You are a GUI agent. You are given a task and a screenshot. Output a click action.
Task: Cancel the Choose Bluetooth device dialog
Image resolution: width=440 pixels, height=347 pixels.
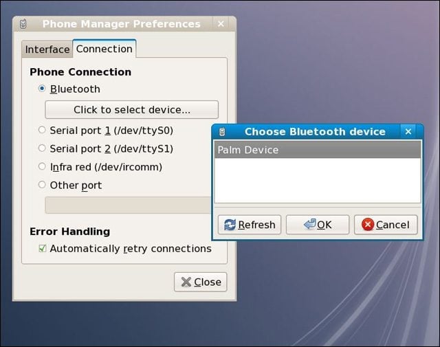click(x=386, y=225)
